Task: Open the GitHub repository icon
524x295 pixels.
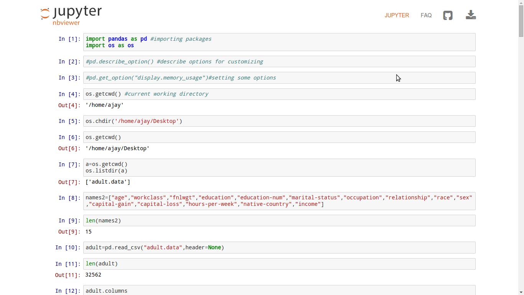Action: 448,15
